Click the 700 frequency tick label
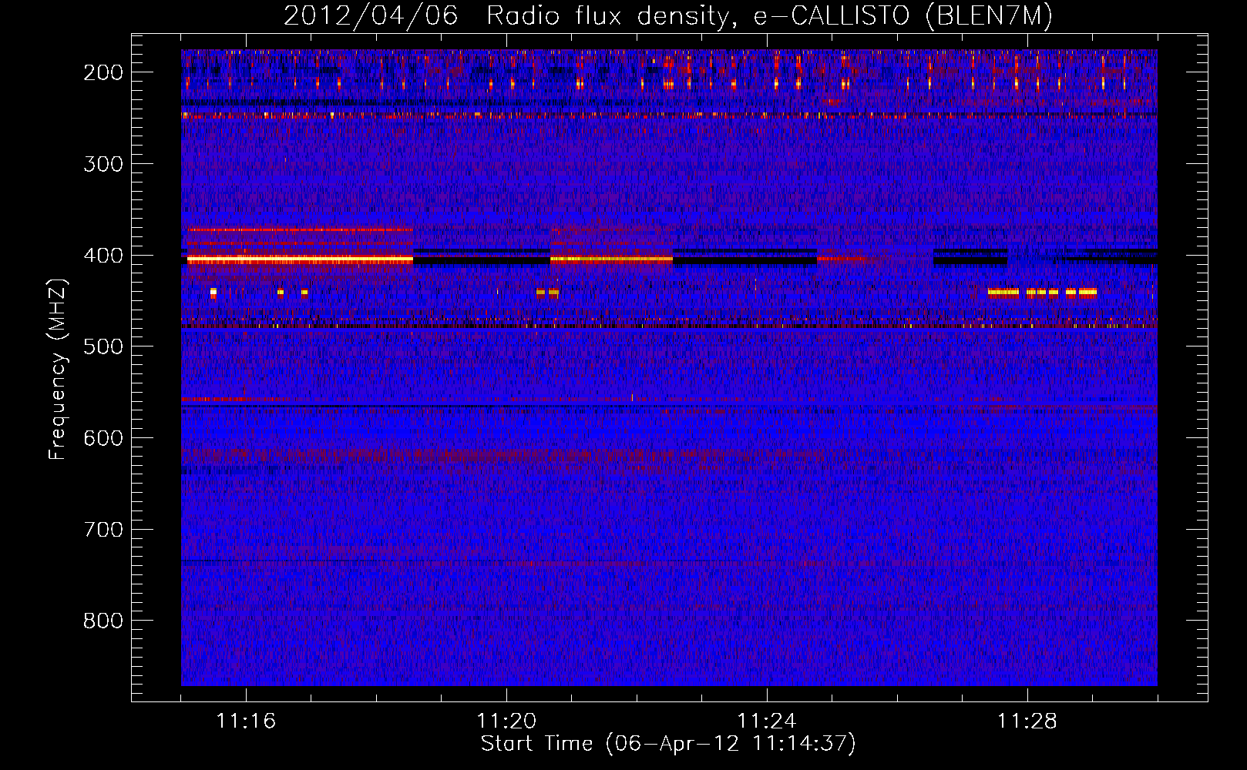This screenshot has height=770, width=1247. tap(103, 530)
